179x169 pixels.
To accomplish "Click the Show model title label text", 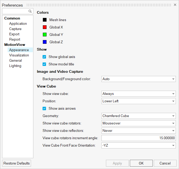I will (x=61, y=64).
